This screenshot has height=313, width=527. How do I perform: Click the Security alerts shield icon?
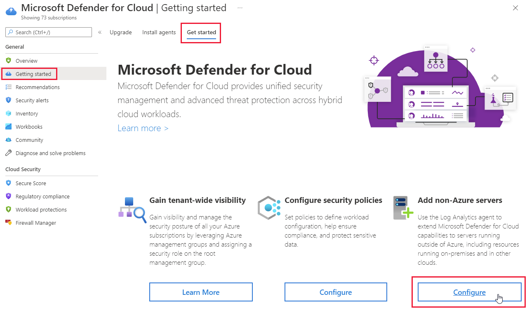tap(8, 100)
